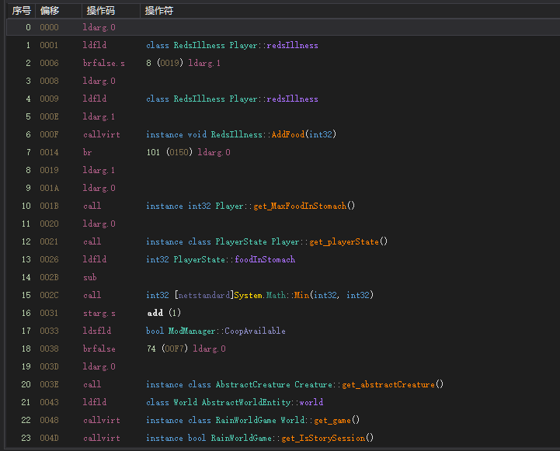Click the 74 (00F7) ldarg.0 branch target

tap(186, 349)
